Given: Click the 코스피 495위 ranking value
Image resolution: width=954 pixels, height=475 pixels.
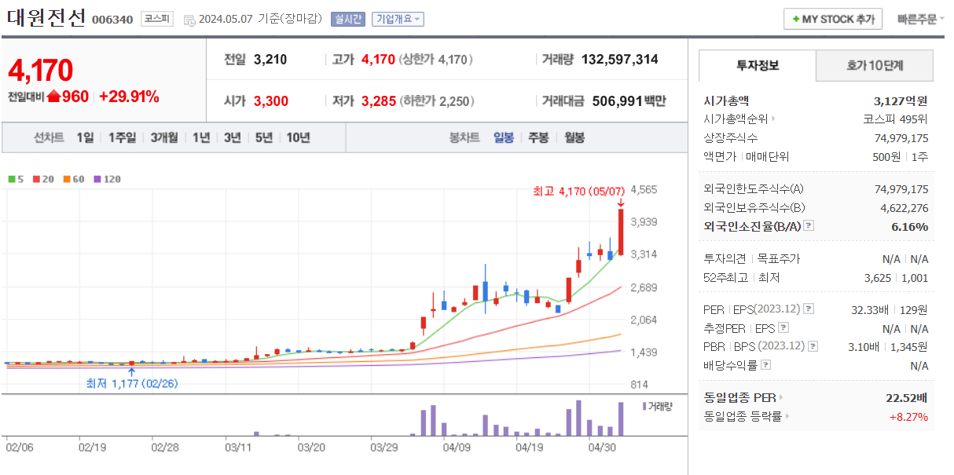Looking at the screenshot, I should pos(895,119).
